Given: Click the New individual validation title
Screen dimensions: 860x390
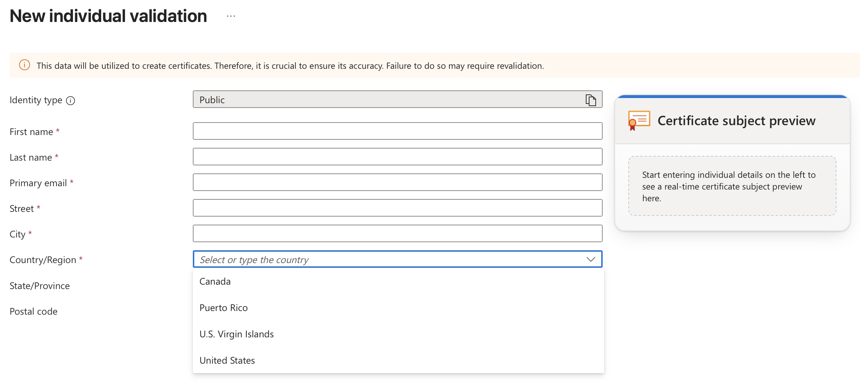Looking at the screenshot, I should point(108,16).
